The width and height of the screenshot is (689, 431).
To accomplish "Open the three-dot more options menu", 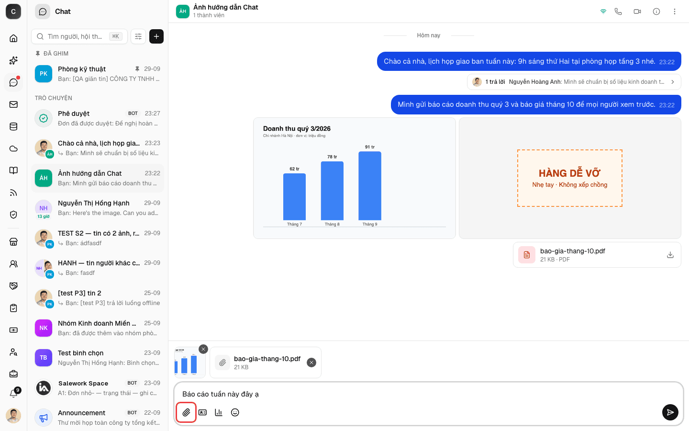I will pos(675,11).
